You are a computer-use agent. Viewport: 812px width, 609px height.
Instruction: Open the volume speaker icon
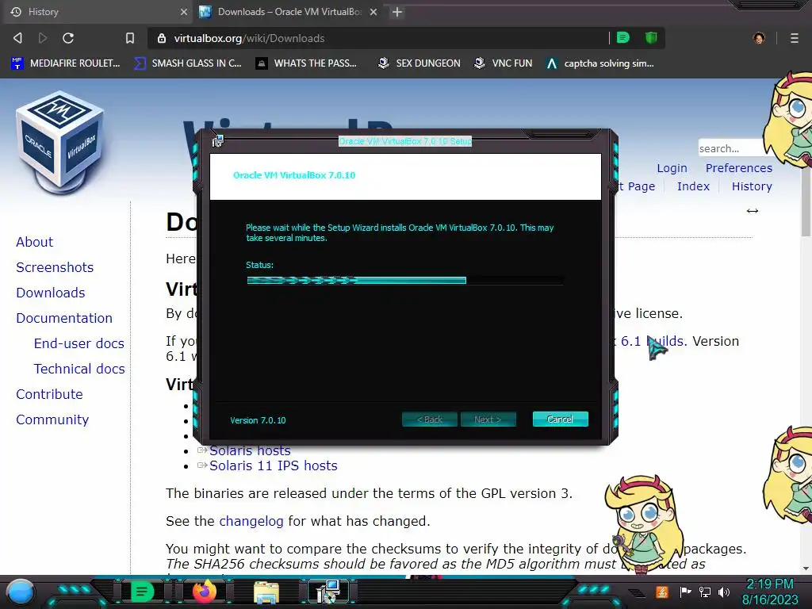tap(723, 592)
